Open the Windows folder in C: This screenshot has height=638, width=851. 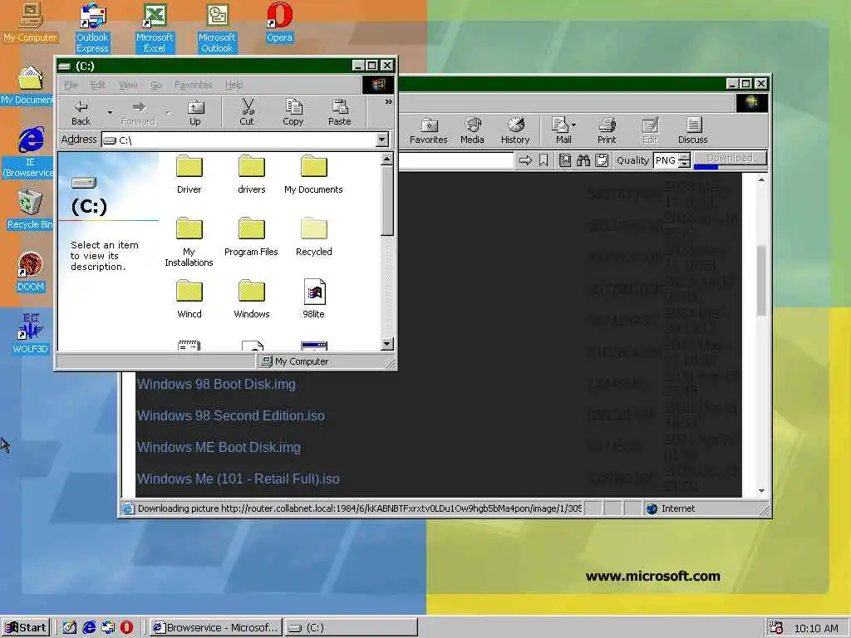[252, 299]
